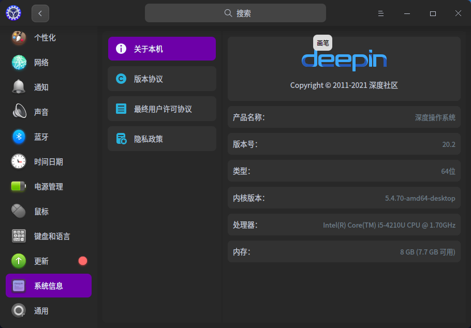Select the 系统信息 sidebar label
Image resolution: width=471 pixels, height=328 pixels.
pos(48,286)
